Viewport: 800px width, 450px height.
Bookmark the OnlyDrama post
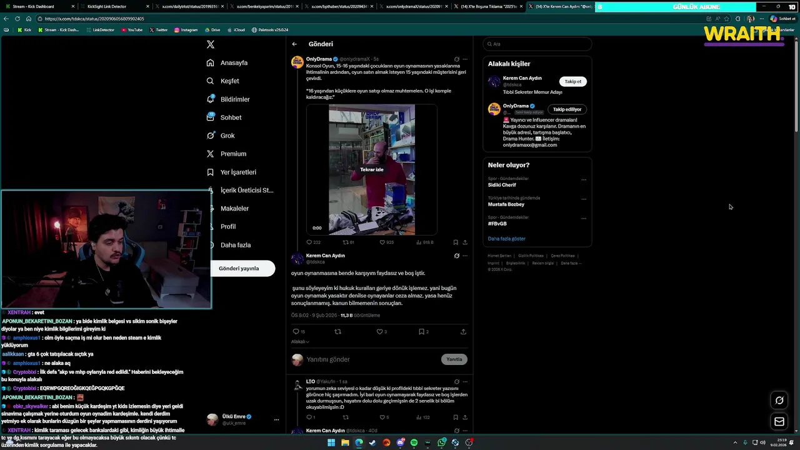pyautogui.click(x=456, y=242)
